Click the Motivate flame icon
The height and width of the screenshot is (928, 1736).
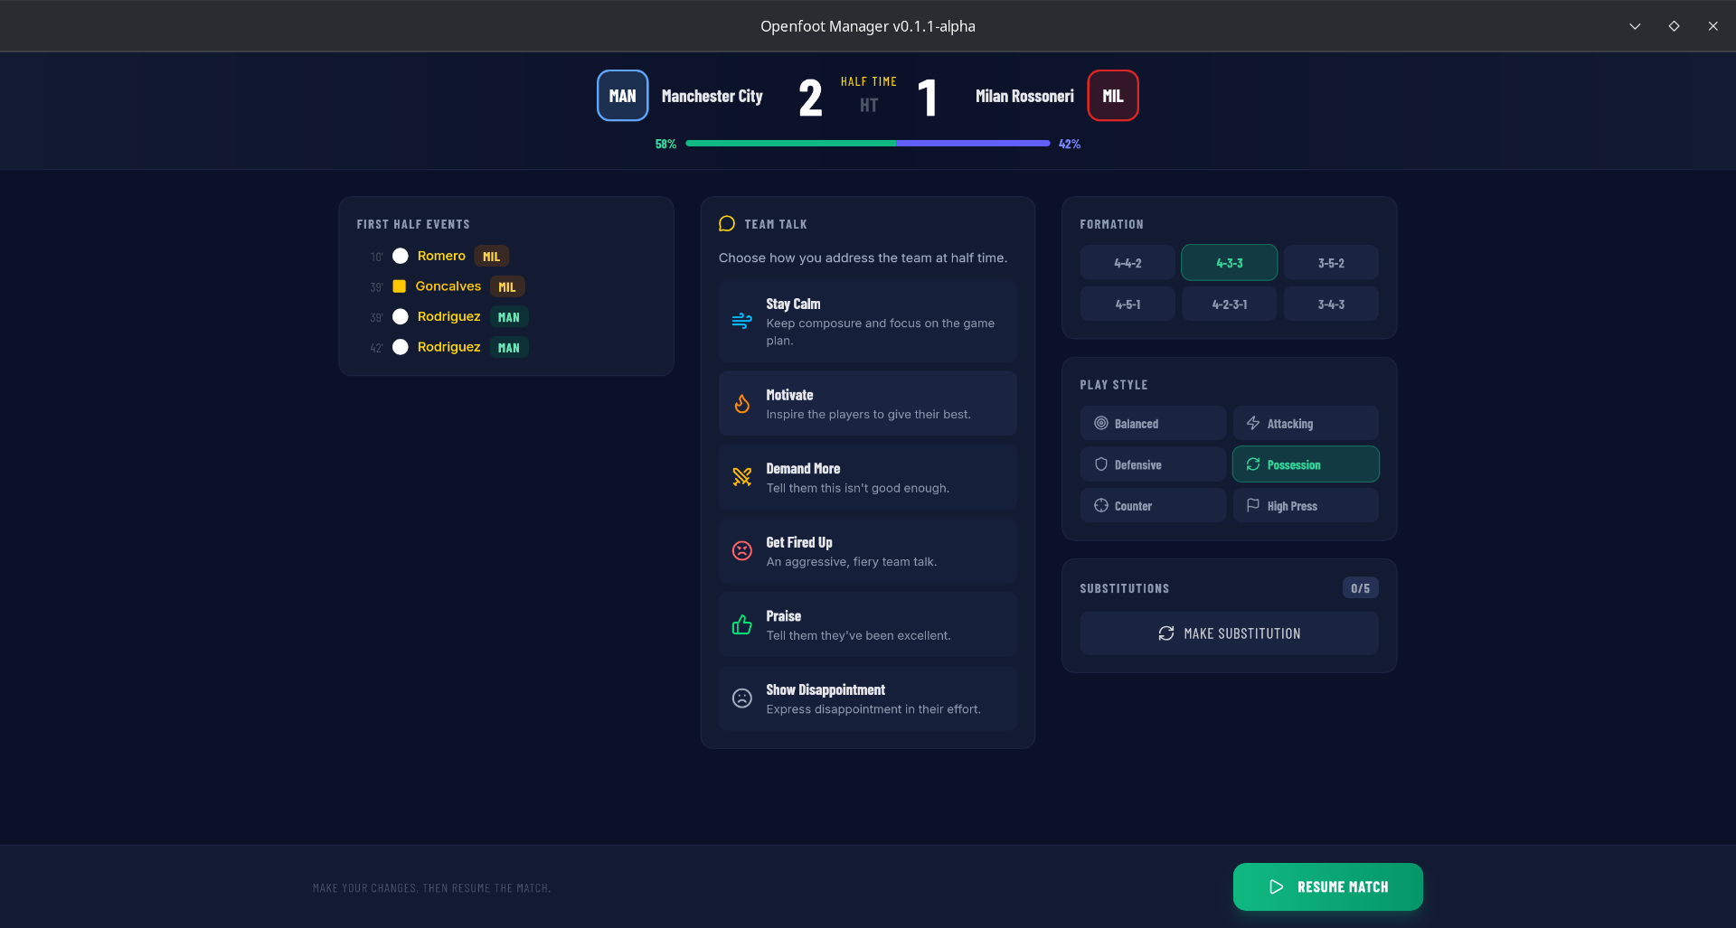[x=741, y=403]
